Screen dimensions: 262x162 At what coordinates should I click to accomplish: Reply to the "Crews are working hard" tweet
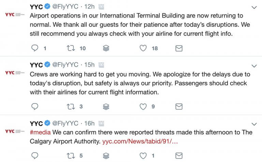click(35, 107)
